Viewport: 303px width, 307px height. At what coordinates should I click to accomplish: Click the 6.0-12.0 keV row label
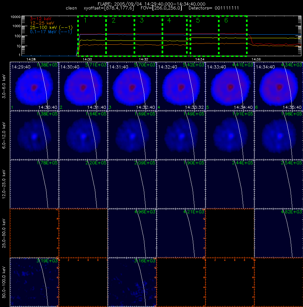[x=4, y=135]
